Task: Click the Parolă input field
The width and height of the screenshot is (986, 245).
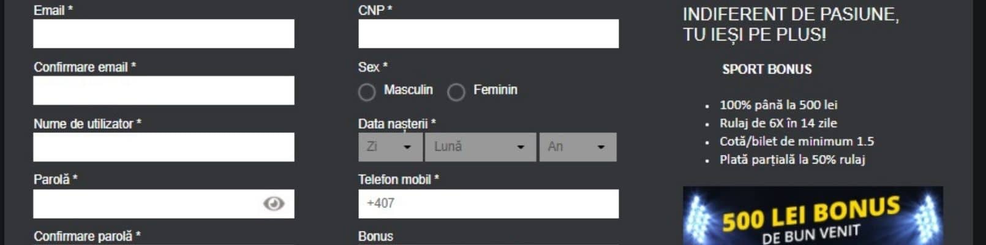Action: pyautogui.click(x=164, y=203)
